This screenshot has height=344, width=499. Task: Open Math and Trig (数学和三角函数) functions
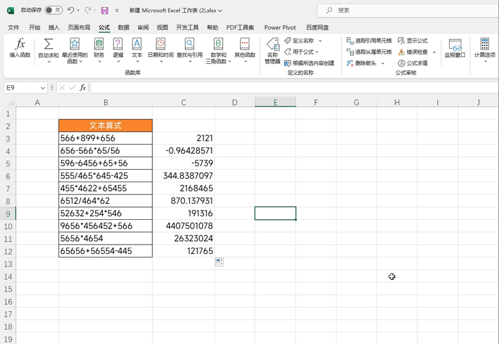coord(218,50)
